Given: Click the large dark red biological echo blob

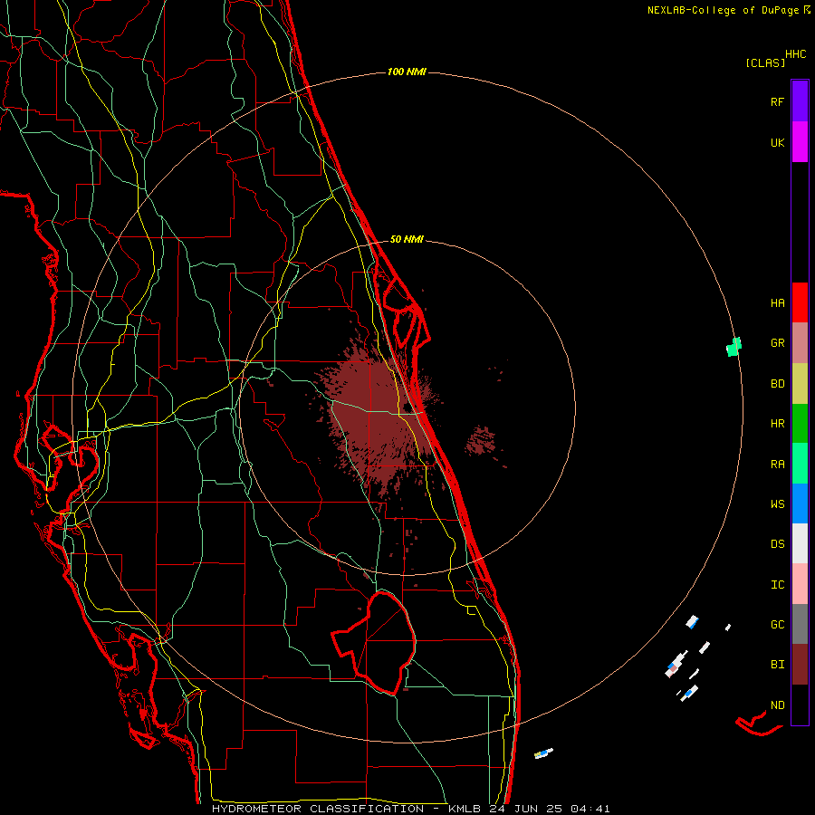Looking at the screenshot, I should point(379,416).
